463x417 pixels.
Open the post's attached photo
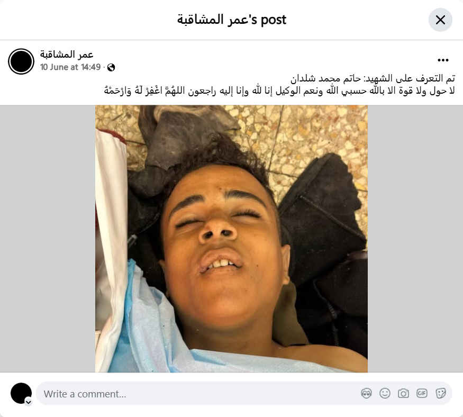(231, 239)
